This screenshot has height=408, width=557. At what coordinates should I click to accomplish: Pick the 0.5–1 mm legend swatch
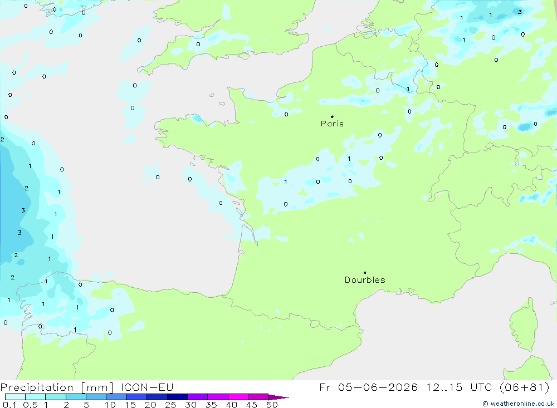36,397
